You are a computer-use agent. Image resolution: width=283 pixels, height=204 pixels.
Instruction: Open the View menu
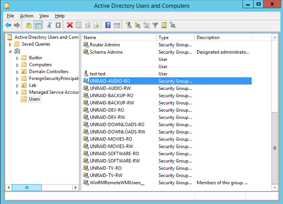(44, 16)
